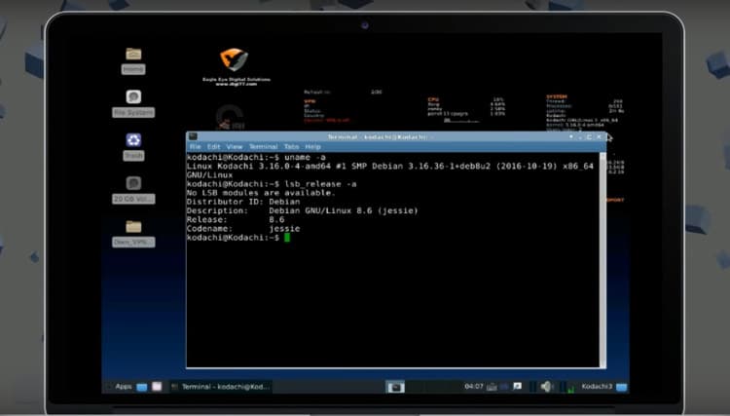Click the 'Debian GNU/Linux 8.6 (jessie)' description text
This screenshot has width=730, height=416.
pyautogui.click(x=344, y=210)
